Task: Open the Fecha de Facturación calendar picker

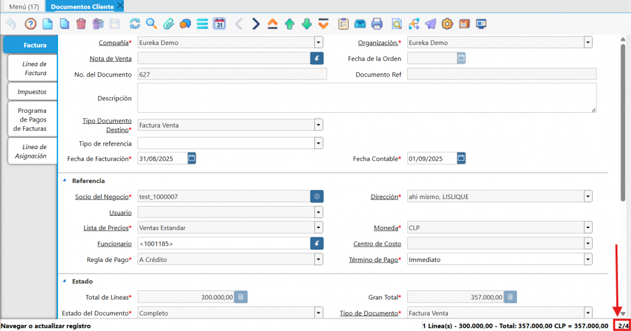Action: tap(192, 158)
